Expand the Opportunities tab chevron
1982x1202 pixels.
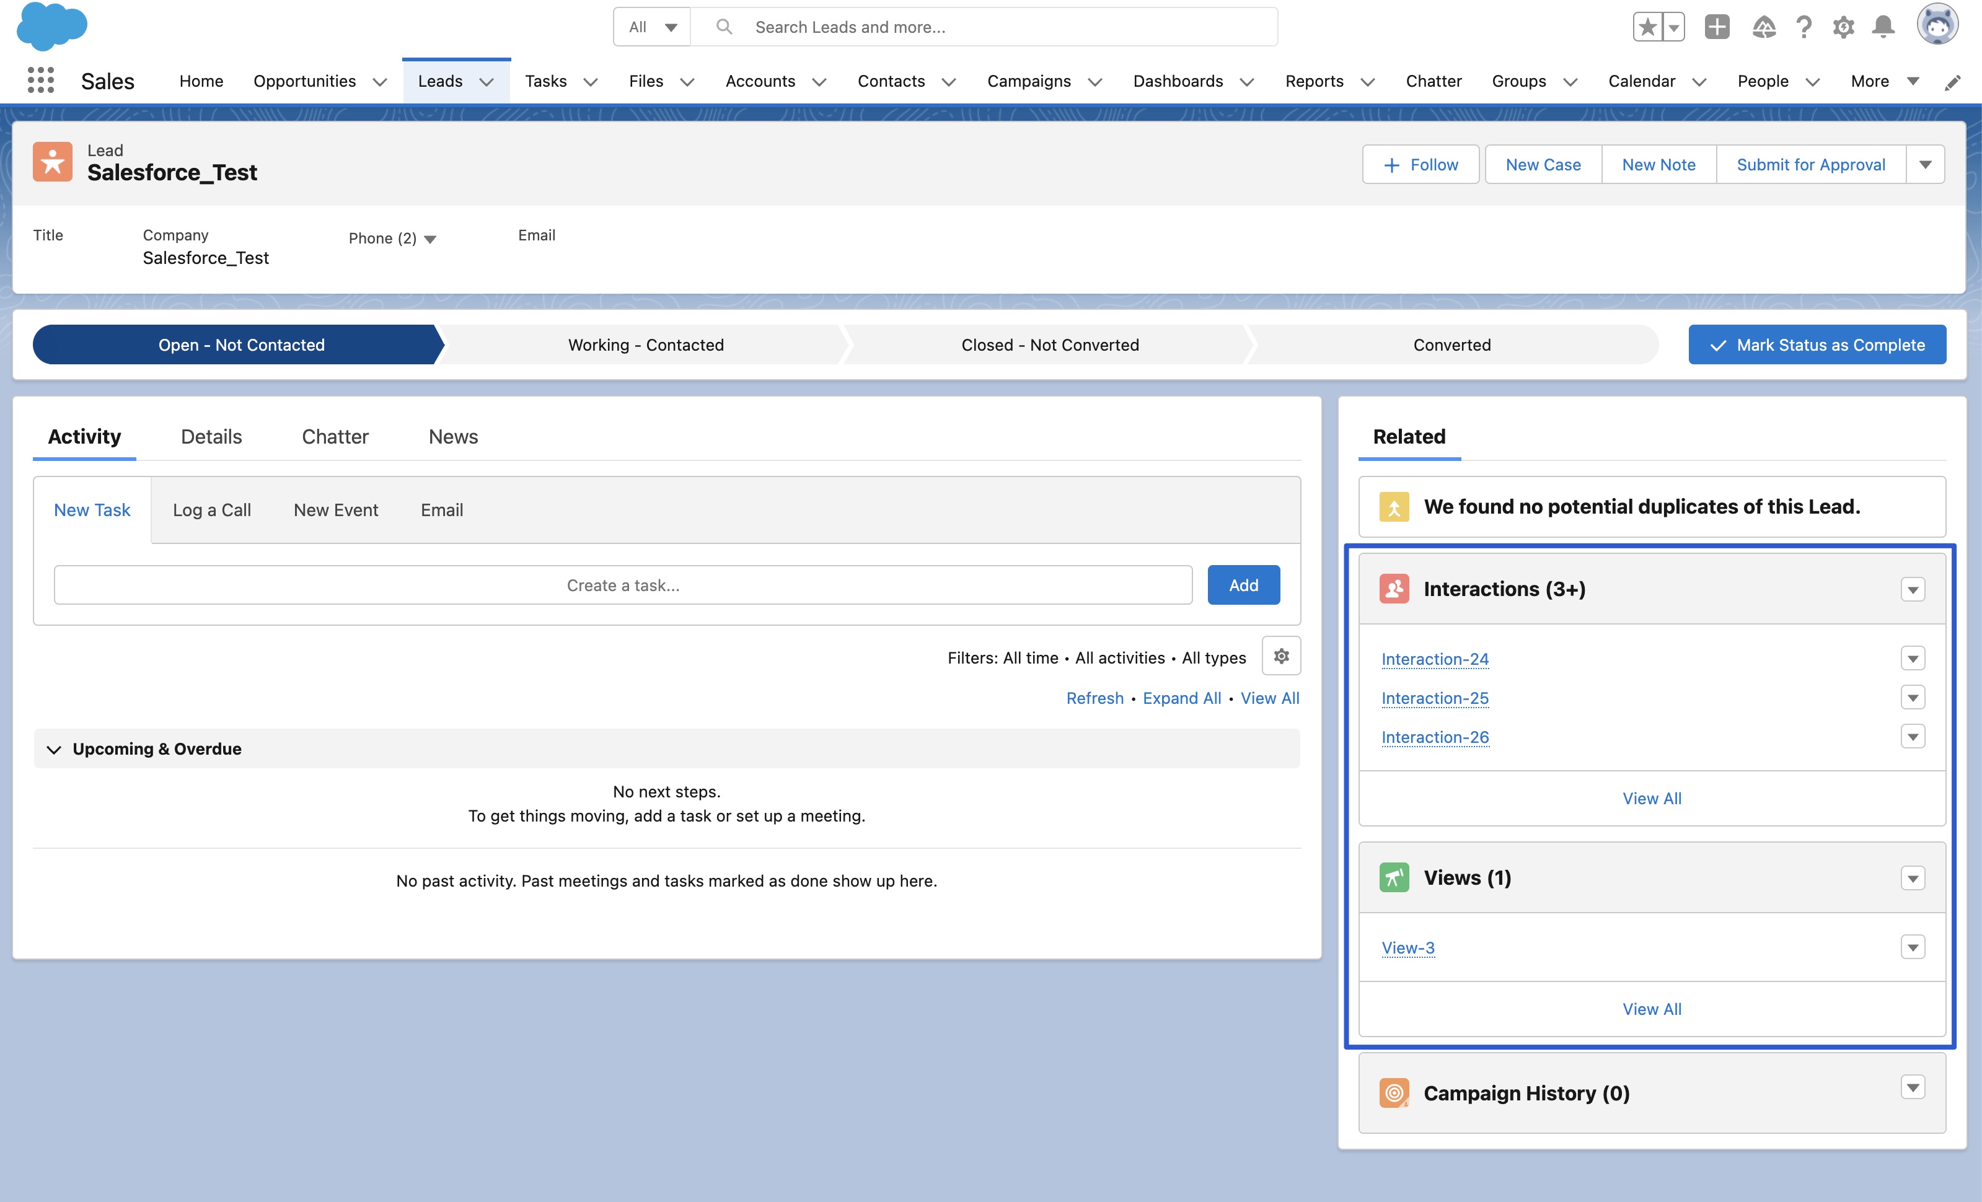pyautogui.click(x=380, y=82)
